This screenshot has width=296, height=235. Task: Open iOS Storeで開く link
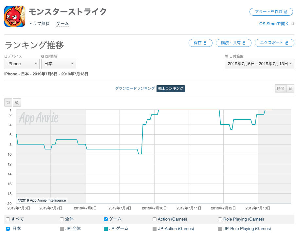coord(273,24)
